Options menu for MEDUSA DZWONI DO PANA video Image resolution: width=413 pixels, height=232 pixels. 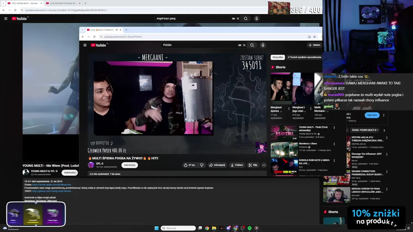click(387, 189)
